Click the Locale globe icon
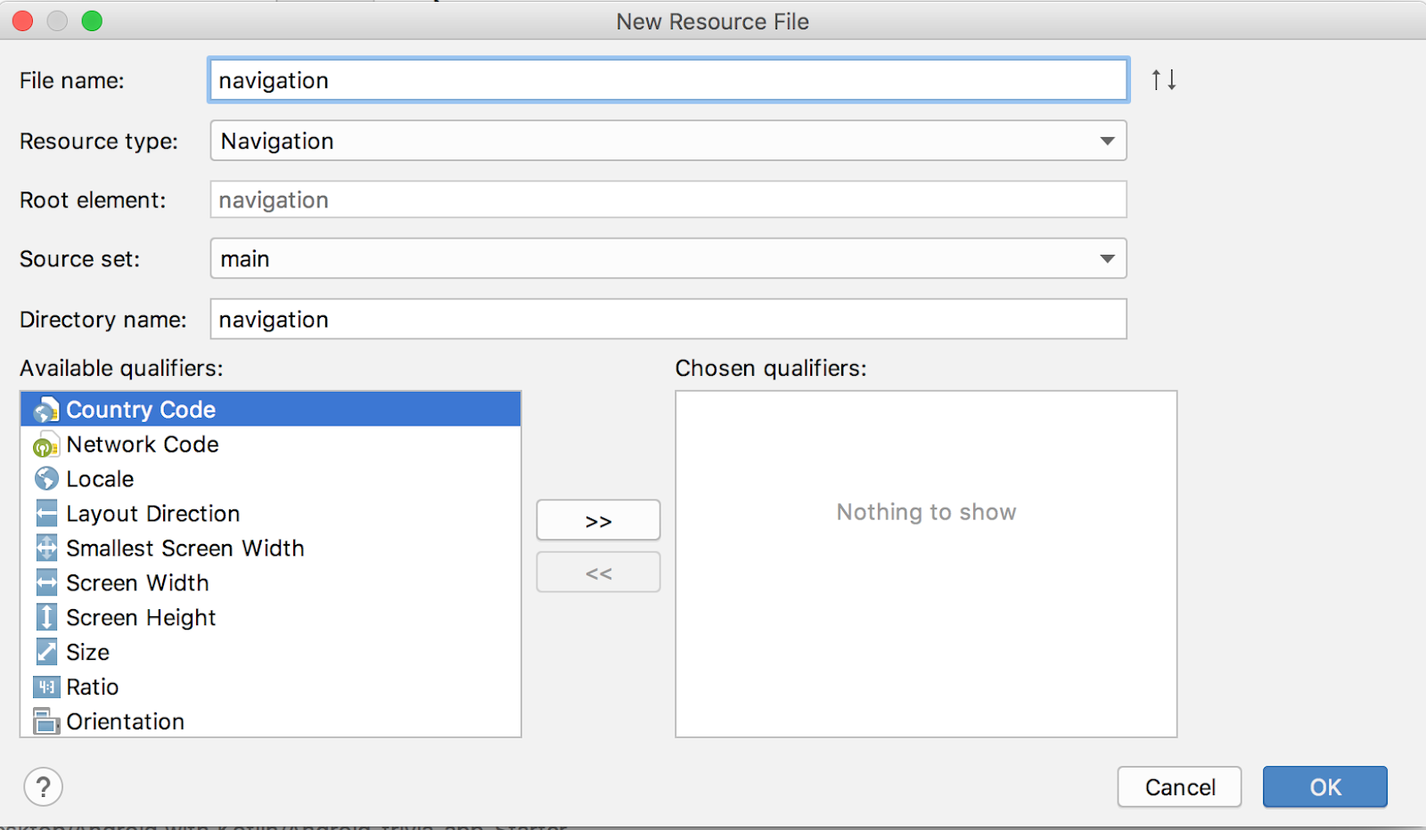 click(x=46, y=479)
